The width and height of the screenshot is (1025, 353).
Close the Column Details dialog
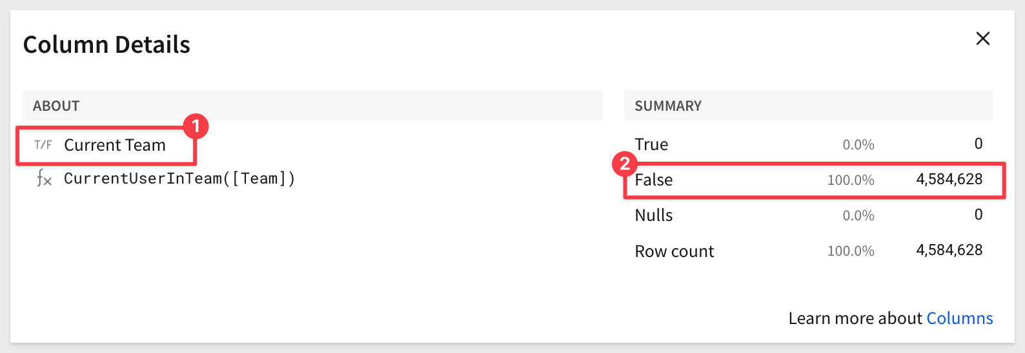pos(982,39)
